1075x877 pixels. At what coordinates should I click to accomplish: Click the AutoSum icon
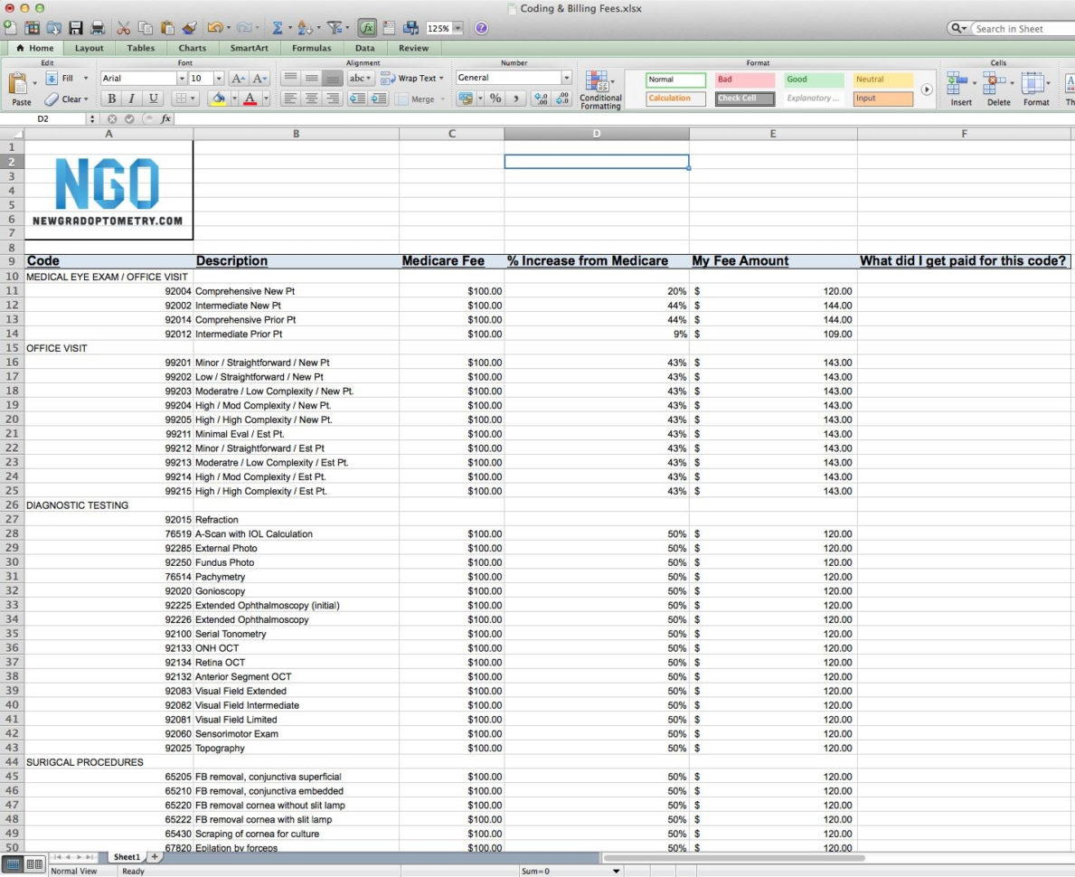pyautogui.click(x=277, y=27)
